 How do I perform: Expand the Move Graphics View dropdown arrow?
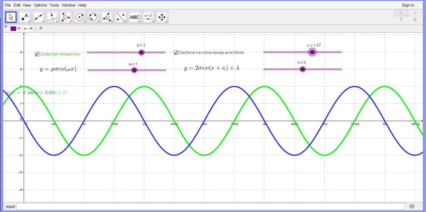click(167, 22)
